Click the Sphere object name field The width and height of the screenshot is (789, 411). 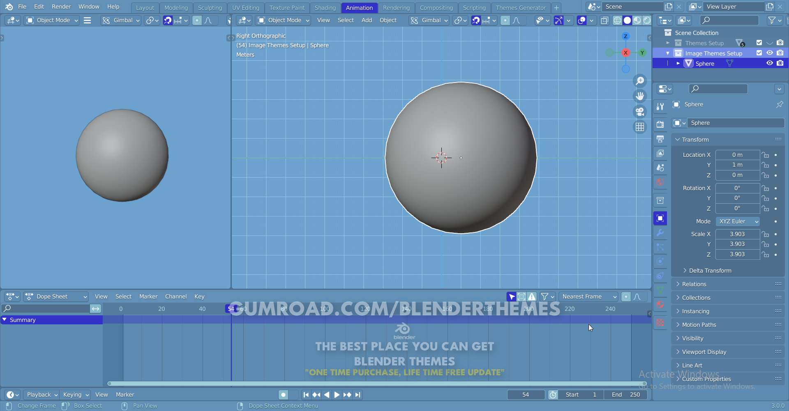pos(736,123)
